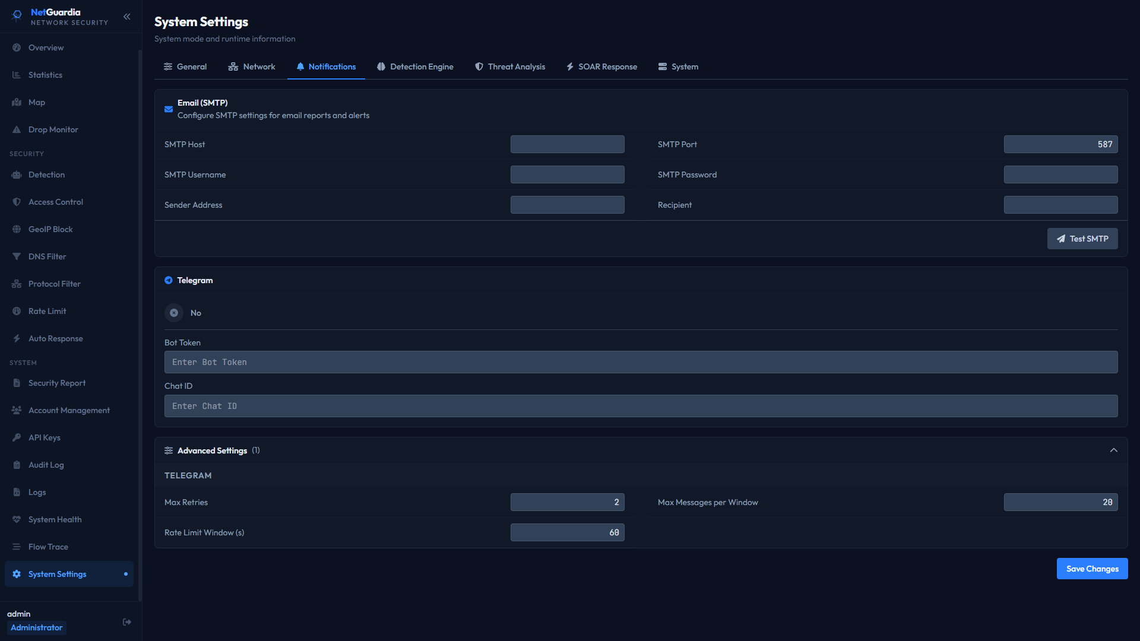Focus the SMTP Password input field
This screenshot has height=641, width=1140.
(1061, 174)
